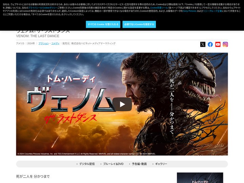Open the プライバシー＆Cookieポリシー link
The width and height of the screenshot is (244, 183).
click(43, 7)
